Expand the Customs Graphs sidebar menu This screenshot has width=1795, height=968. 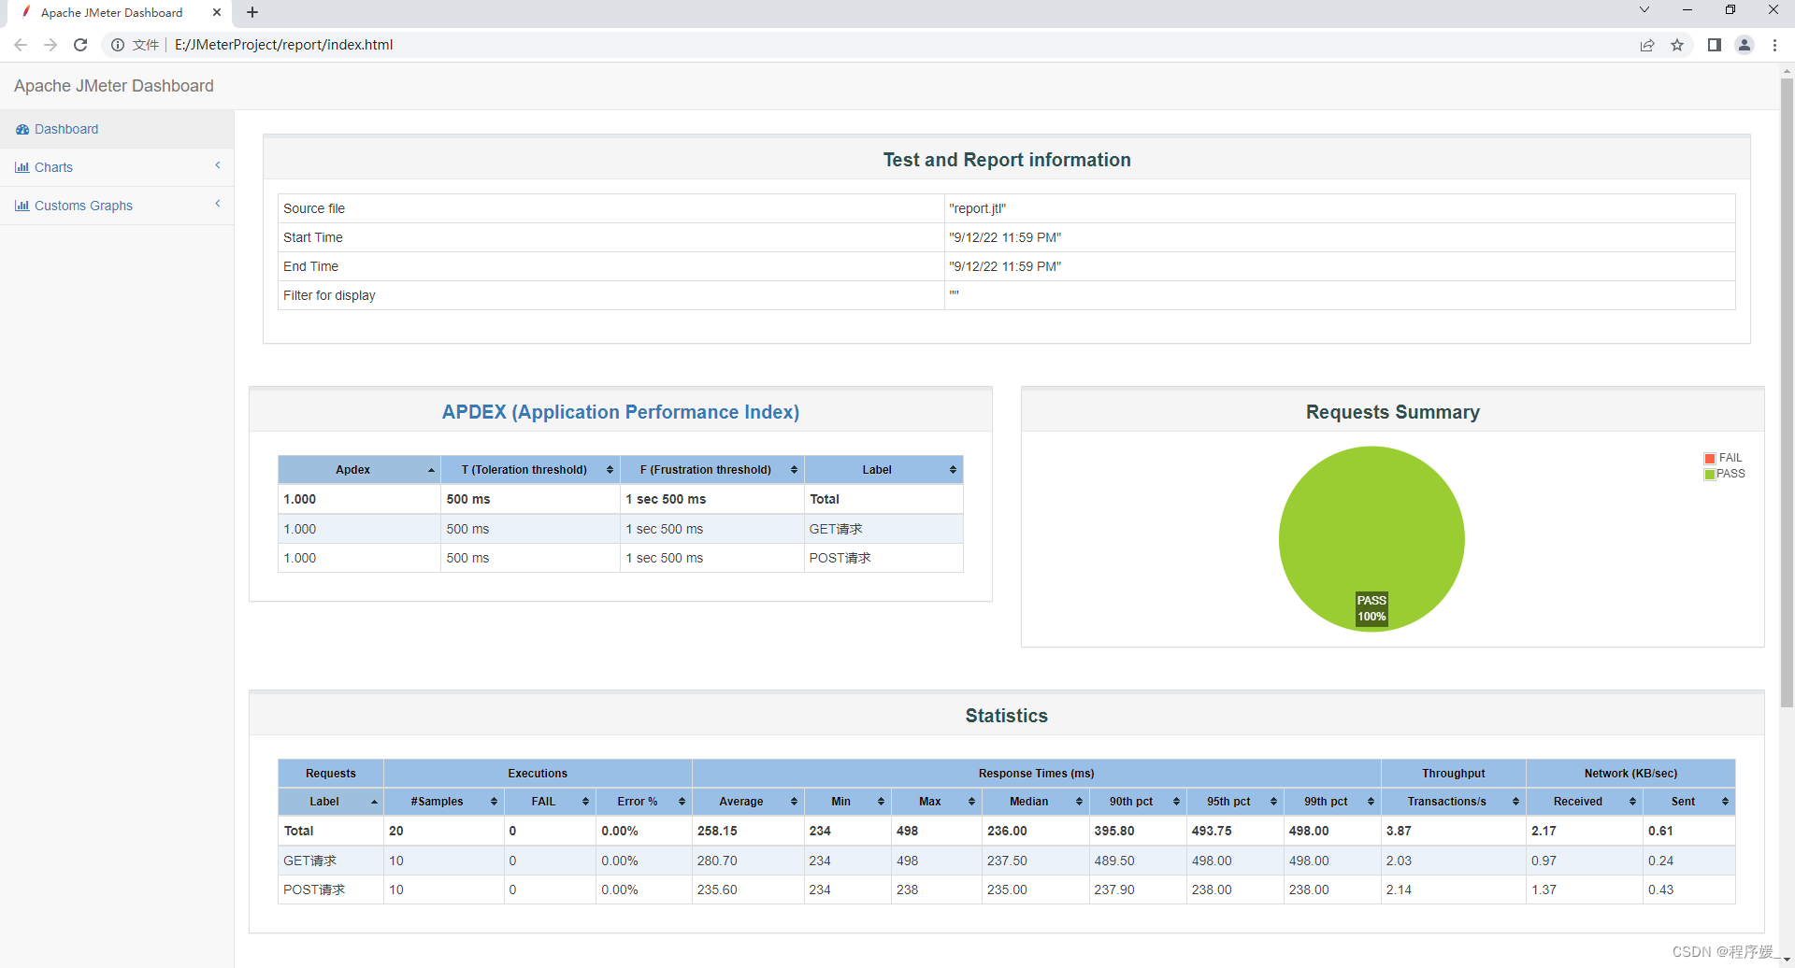[117, 206]
